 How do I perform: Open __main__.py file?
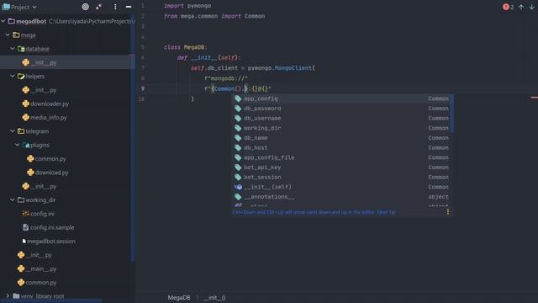pos(41,268)
